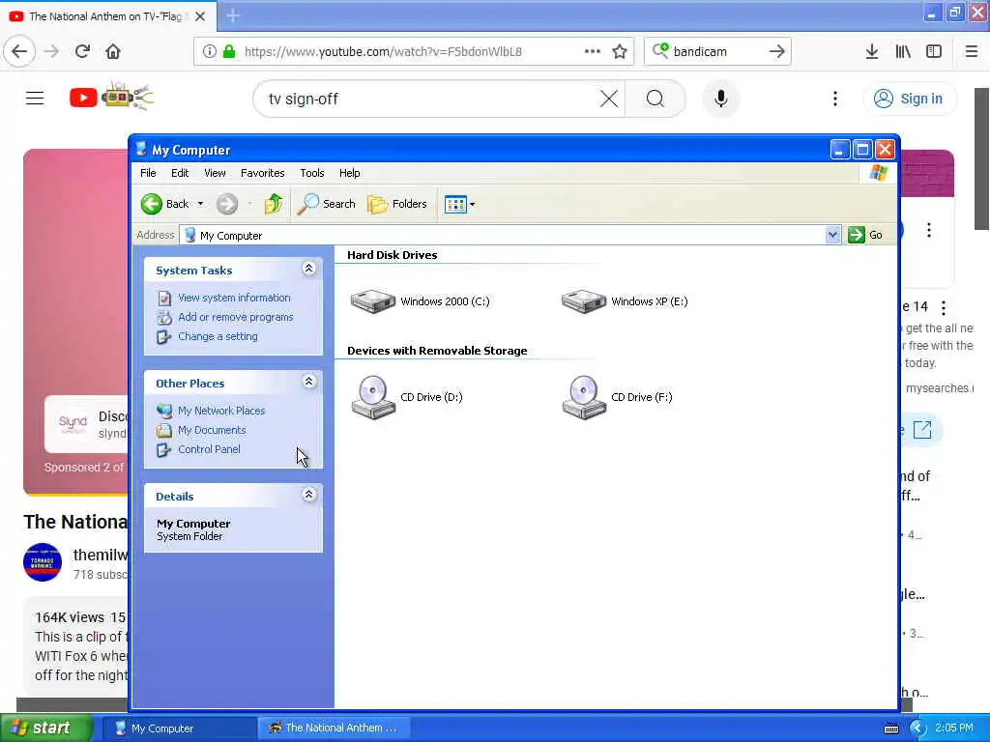The height and width of the screenshot is (742, 990).
Task: Click the YouTube logo
Action: click(112, 98)
